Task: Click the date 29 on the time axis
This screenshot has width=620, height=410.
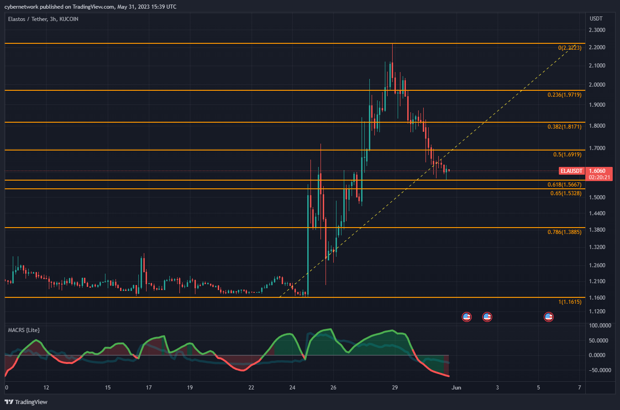Action: [395, 388]
